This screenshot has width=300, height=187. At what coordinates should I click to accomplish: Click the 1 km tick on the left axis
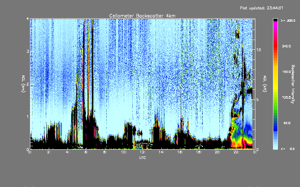click(x=28, y=117)
